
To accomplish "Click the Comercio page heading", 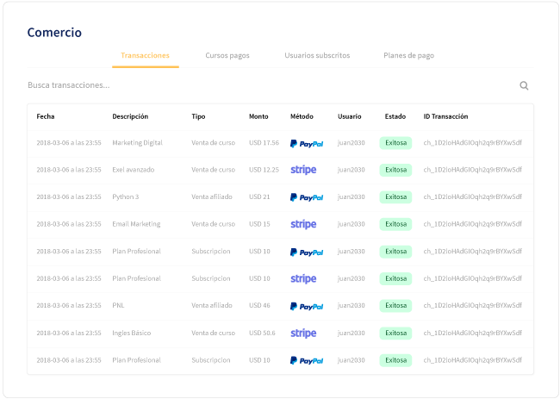I will point(54,33).
